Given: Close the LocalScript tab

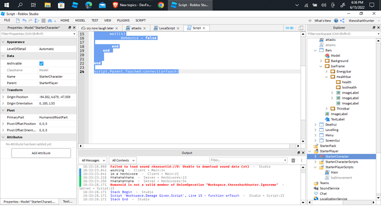Looking at the screenshot, I should (x=178, y=28).
